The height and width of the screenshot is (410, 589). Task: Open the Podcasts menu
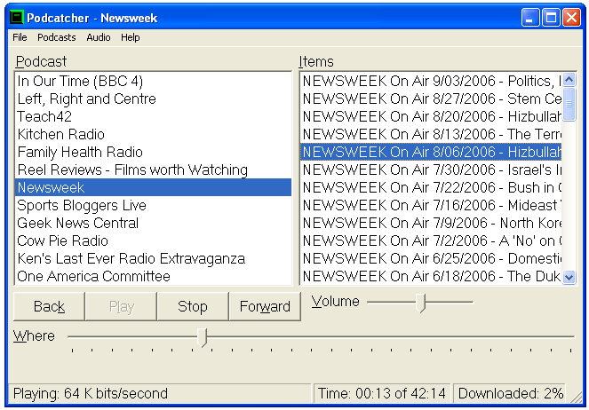pos(57,37)
